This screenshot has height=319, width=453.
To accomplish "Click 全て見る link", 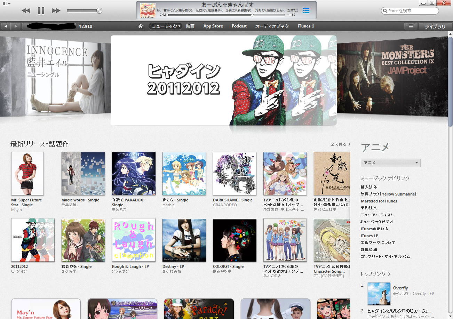I will tap(340, 144).
